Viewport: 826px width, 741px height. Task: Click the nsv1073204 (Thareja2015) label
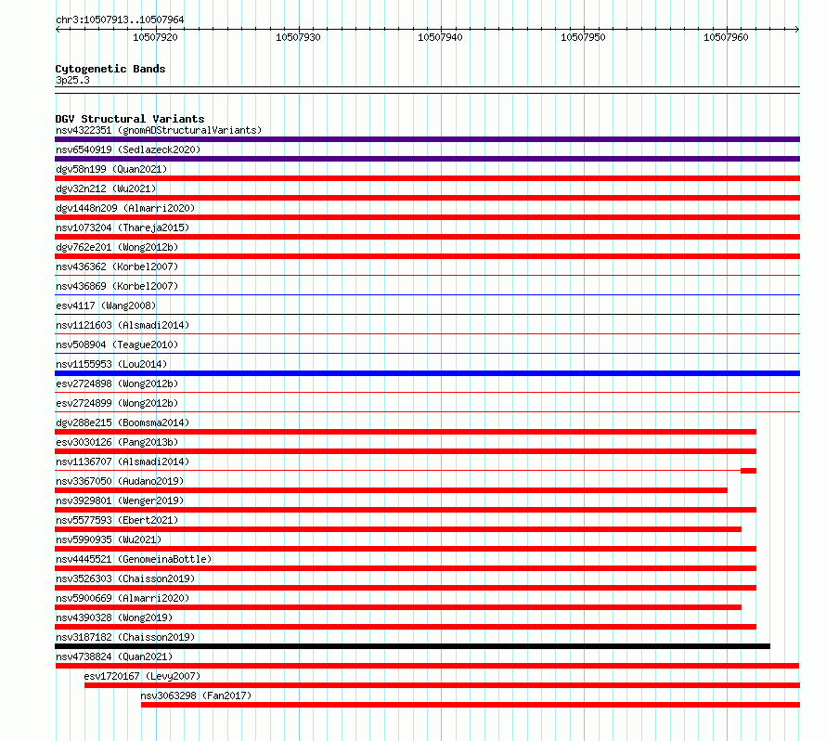[123, 227]
